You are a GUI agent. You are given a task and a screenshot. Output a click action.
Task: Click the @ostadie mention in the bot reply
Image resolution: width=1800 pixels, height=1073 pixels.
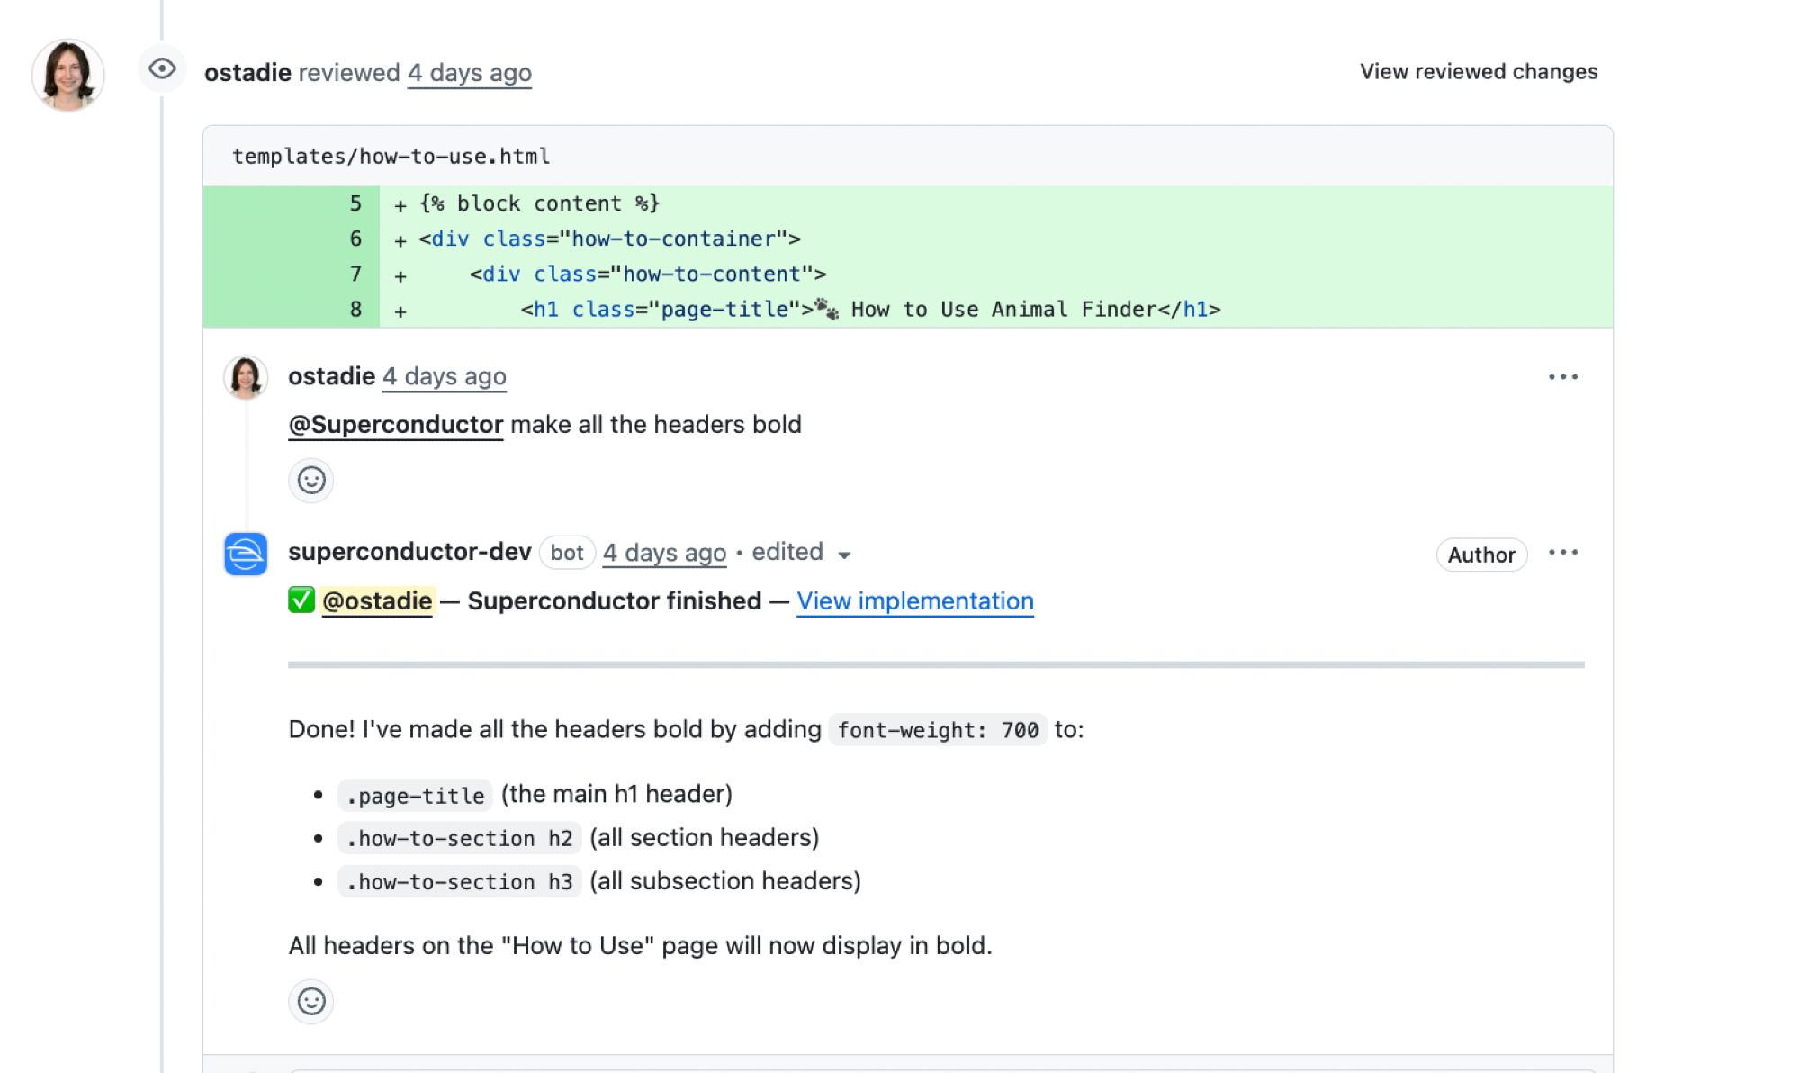(377, 600)
